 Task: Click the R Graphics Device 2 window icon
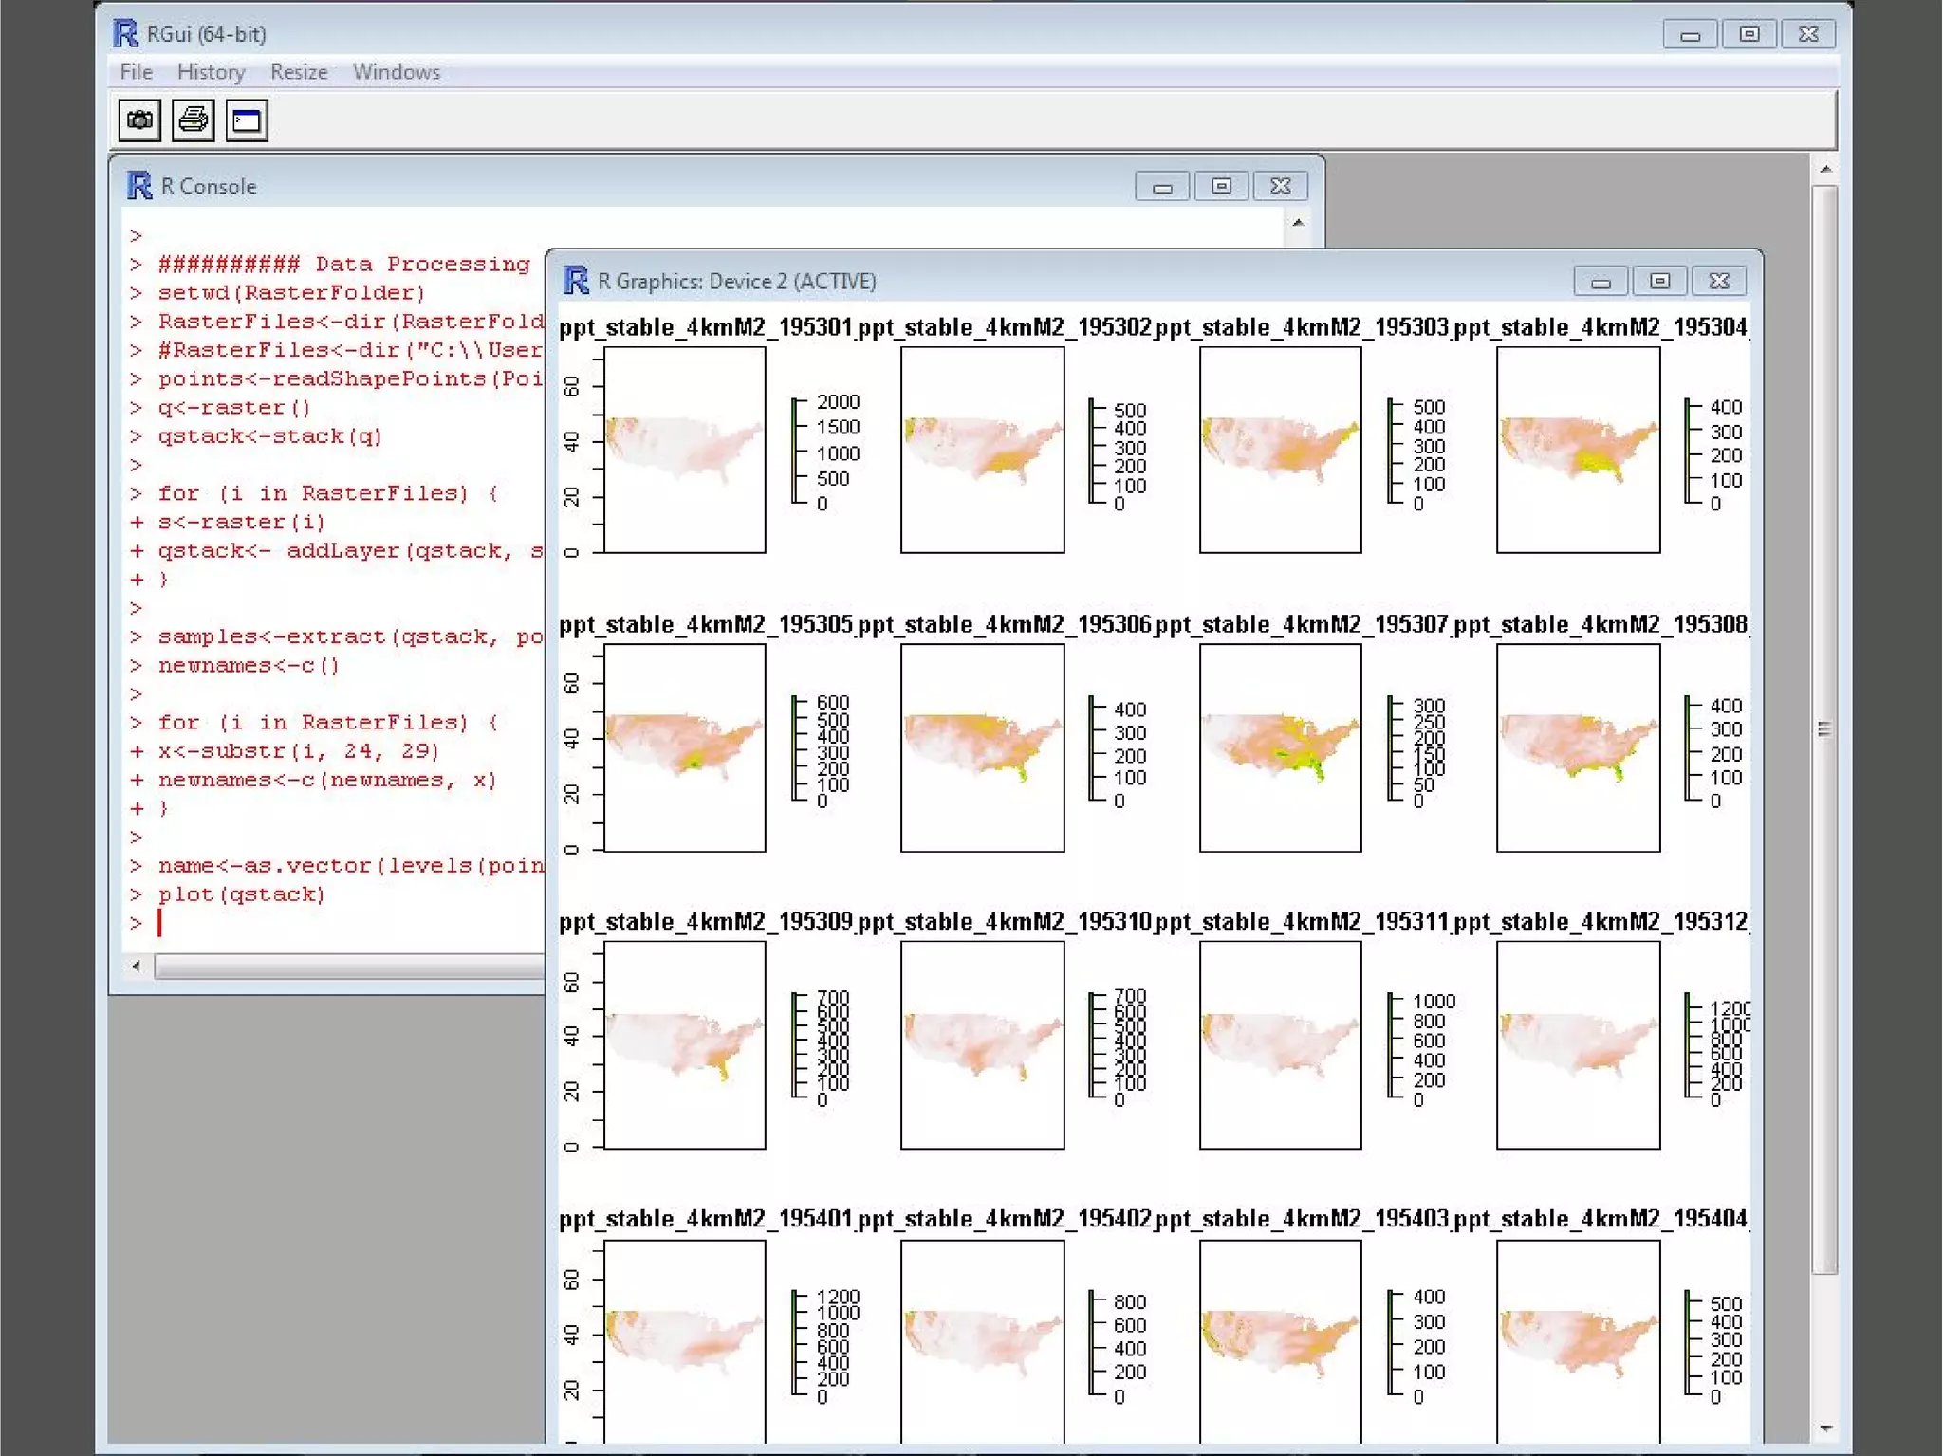click(576, 281)
